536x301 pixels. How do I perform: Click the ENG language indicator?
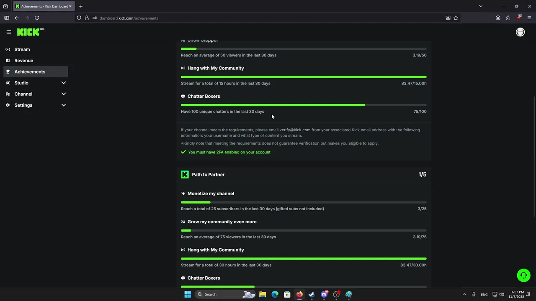coord(484,295)
